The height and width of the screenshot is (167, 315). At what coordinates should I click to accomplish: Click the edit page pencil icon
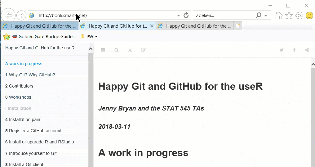tap(143, 50)
